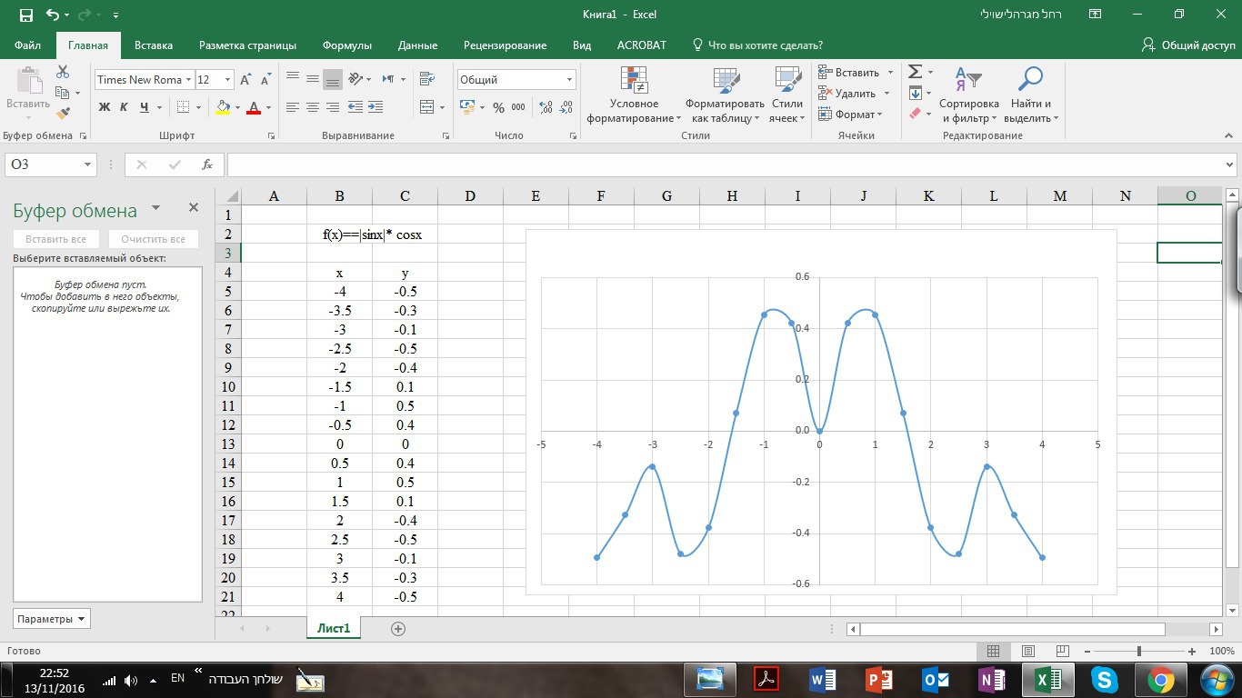Click the Save icon in quick access toolbar

click(x=25, y=15)
